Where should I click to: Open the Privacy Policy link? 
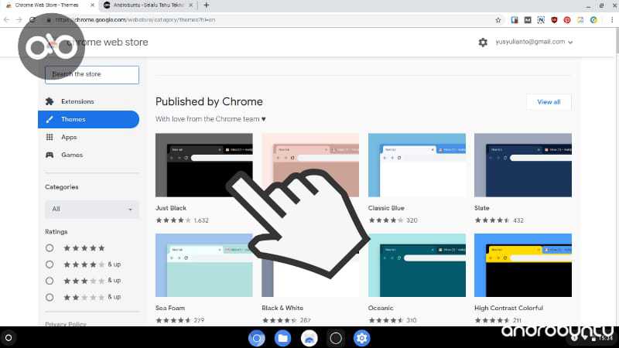[66, 324]
